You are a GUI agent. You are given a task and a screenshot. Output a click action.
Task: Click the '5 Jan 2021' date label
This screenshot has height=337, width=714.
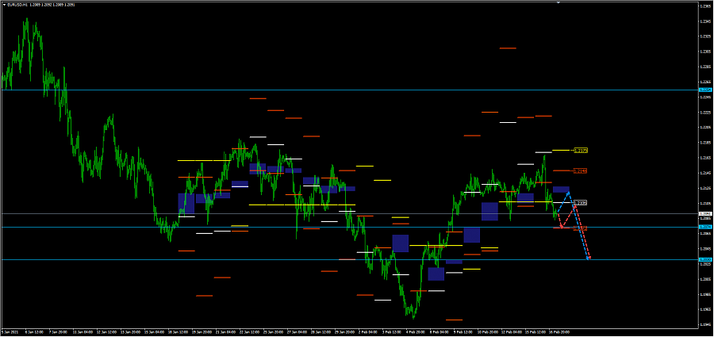tap(10, 332)
